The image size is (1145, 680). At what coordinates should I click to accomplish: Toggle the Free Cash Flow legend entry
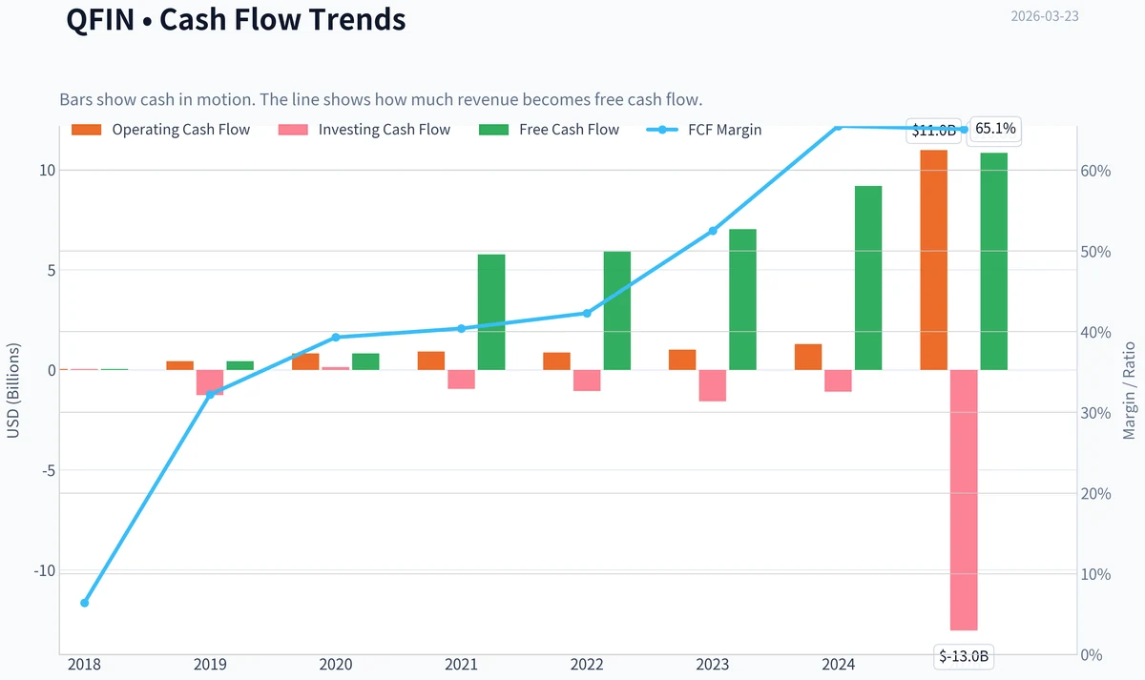[x=549, y=130]
